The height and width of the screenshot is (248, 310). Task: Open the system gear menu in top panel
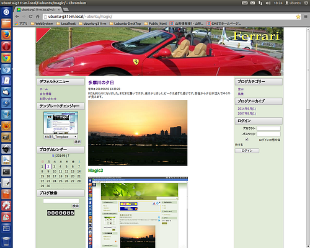point(306,3)
